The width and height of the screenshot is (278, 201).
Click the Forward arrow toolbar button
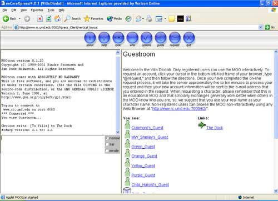[x=27, y=19]
